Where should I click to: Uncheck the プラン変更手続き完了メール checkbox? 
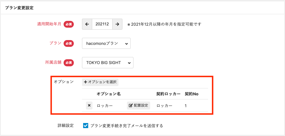point(86,126)
